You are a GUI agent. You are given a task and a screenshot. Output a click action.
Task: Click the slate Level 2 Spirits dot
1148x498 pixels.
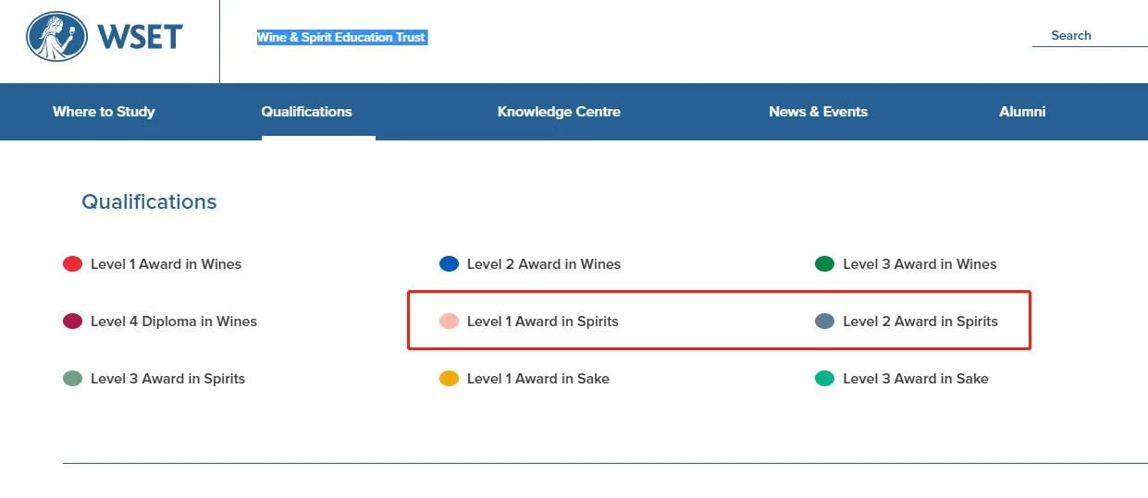[x=824, y=322]
